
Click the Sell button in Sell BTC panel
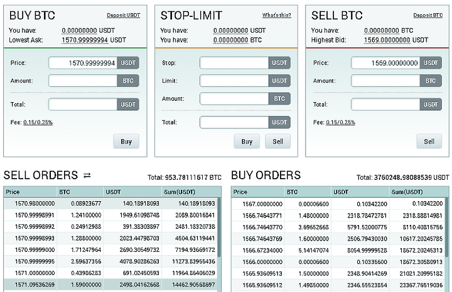coord(429,141)
